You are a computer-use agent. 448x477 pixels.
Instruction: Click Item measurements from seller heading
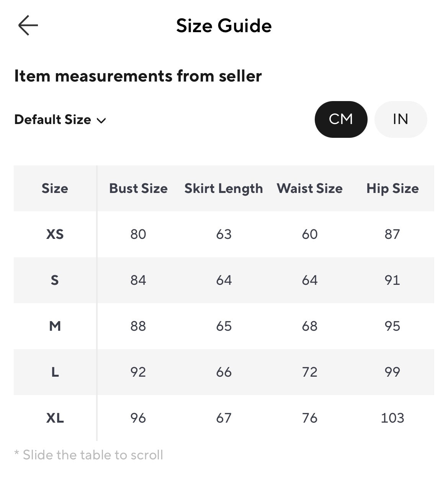pos(138,76)
